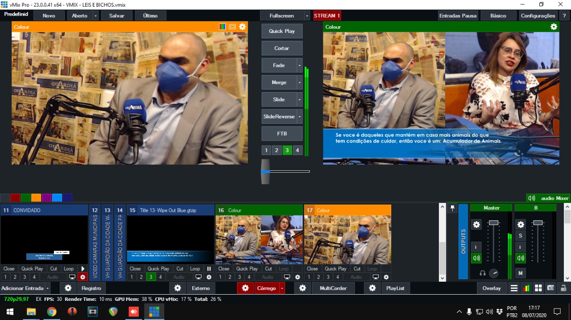571x320 pixels.
Task: Open the audio meters bar-graph icon
Action: point(526,288)
